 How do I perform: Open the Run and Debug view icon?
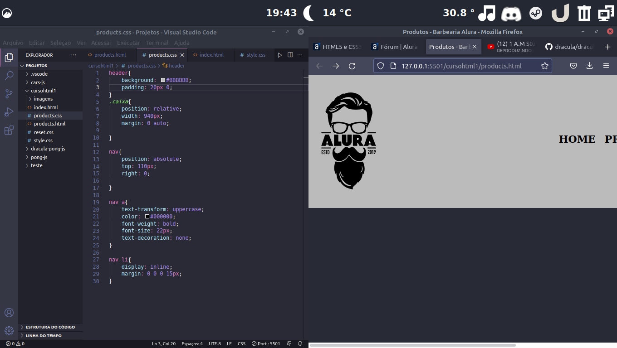click(9, 112)
